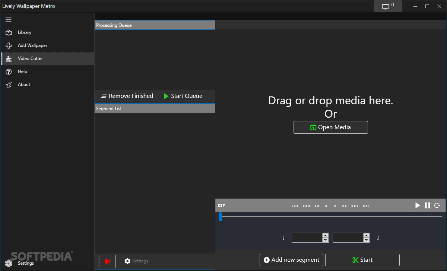Go to Add Wallpaper
Viewport: 447px width, 271px height.
(x=47, y=45)
